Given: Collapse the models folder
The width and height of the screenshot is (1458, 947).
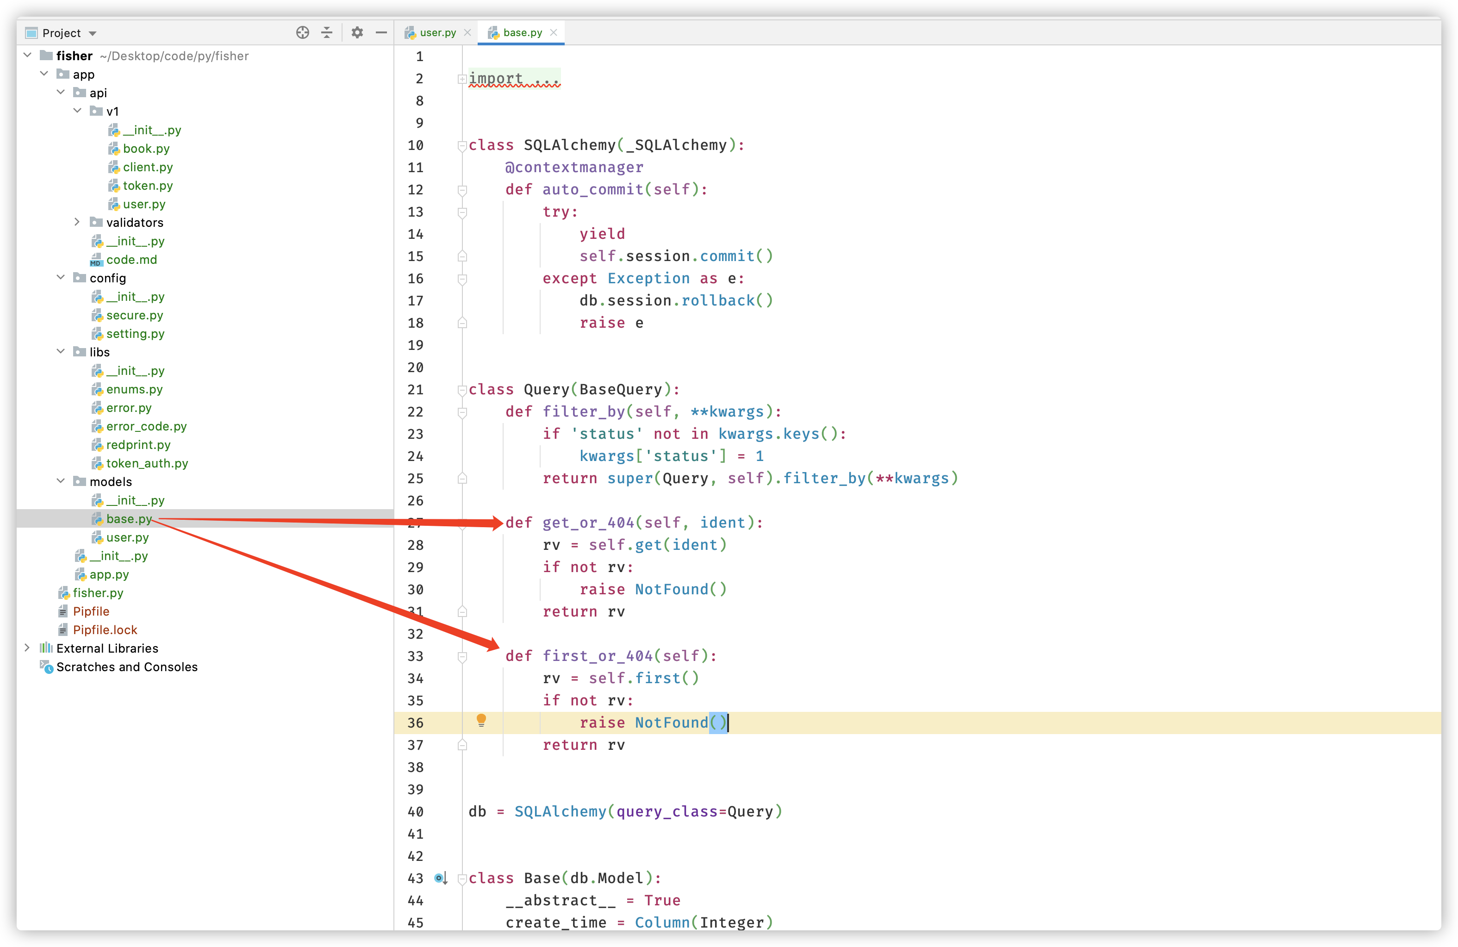Looking at the screenshot, I should coord(61,481).
